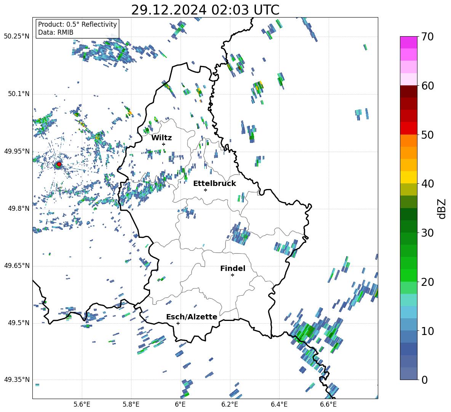The width and height of the screenshot is (451, 412).
Task: Click the 5.6°E longitude label
Action: (82, 404)
